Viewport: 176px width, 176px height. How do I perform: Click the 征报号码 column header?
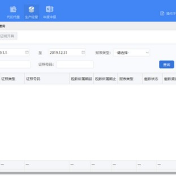47,79
